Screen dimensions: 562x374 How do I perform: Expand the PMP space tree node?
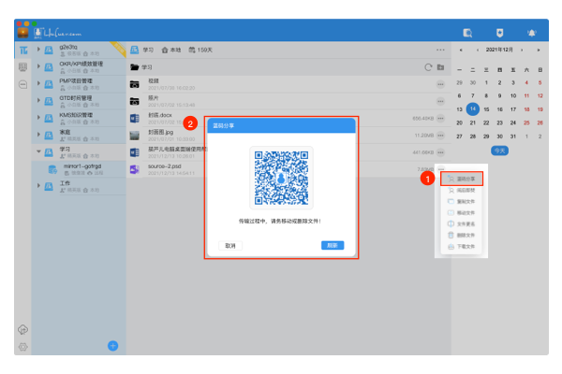38,83
